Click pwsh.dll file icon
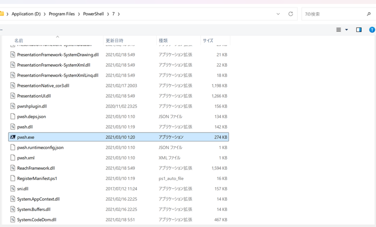The width and height of the screenshot is (376, 227). coord(13,127)
